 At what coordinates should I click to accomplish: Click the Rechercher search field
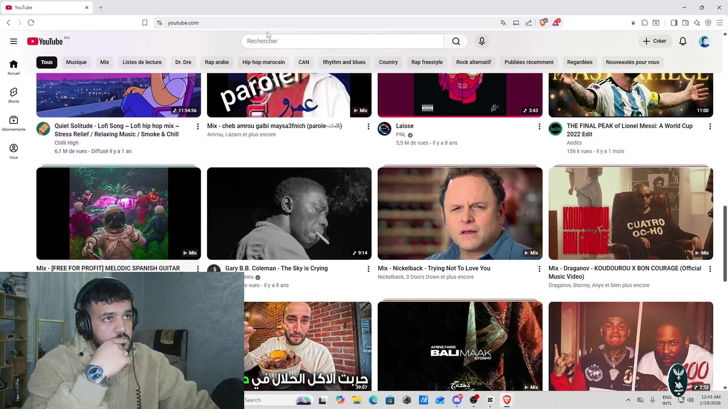[342, 41]
